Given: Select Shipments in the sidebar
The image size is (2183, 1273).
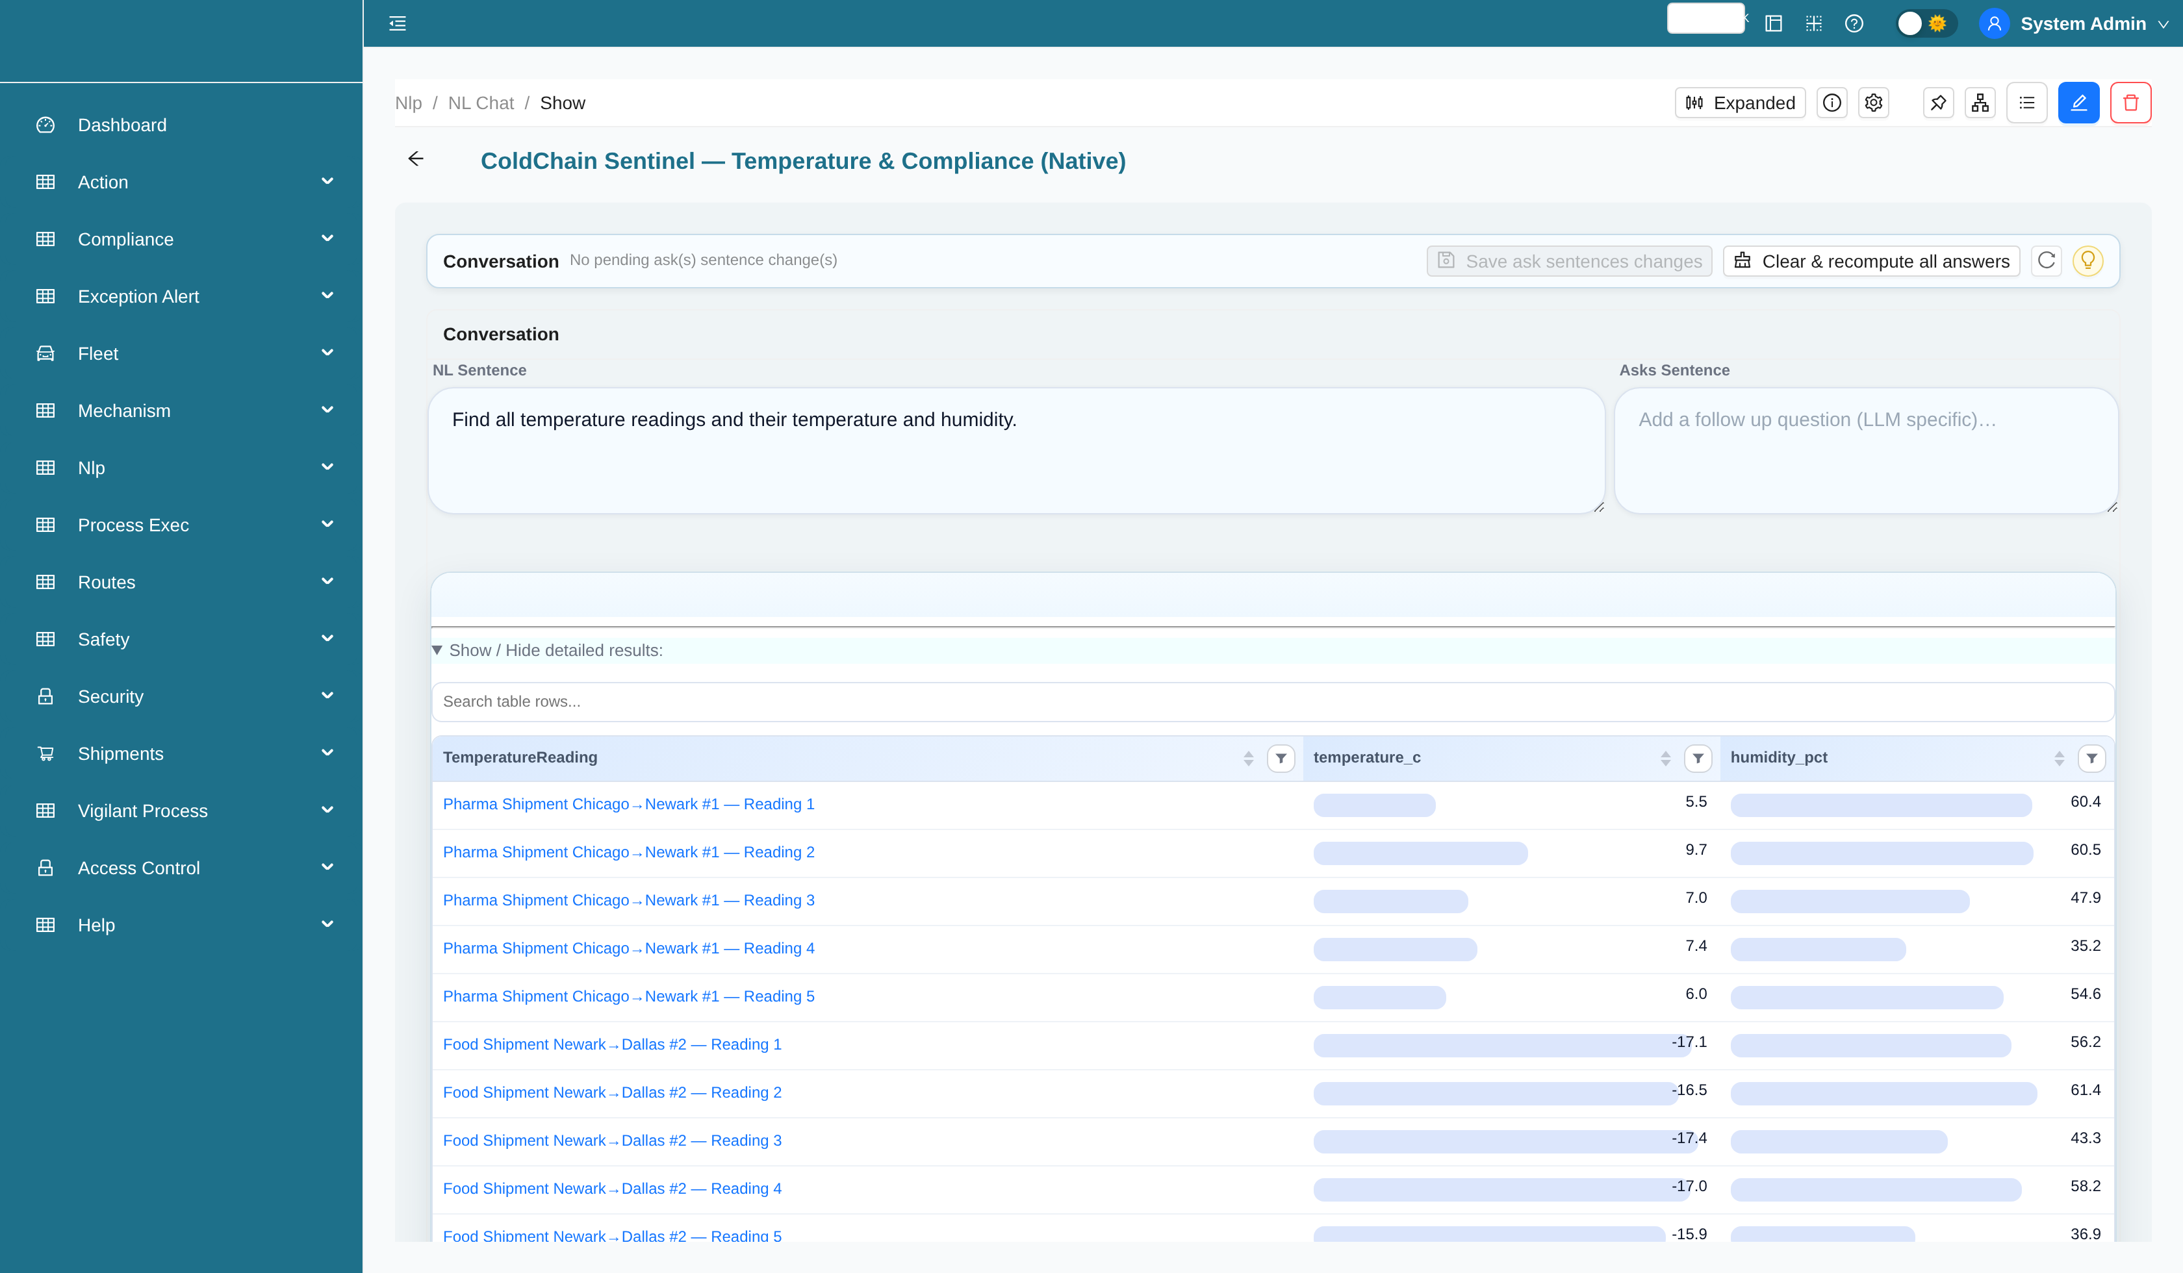Looking at the screenshot, I should coord(181,753).
